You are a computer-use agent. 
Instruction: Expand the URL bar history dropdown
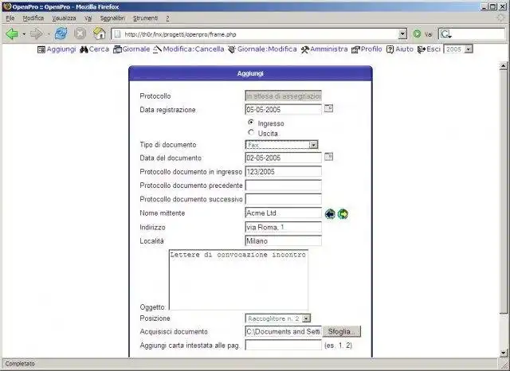(x=402, y=33)
